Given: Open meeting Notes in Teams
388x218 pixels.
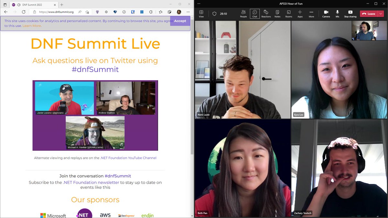Looking at the screenshot, I should coord(277,14).
